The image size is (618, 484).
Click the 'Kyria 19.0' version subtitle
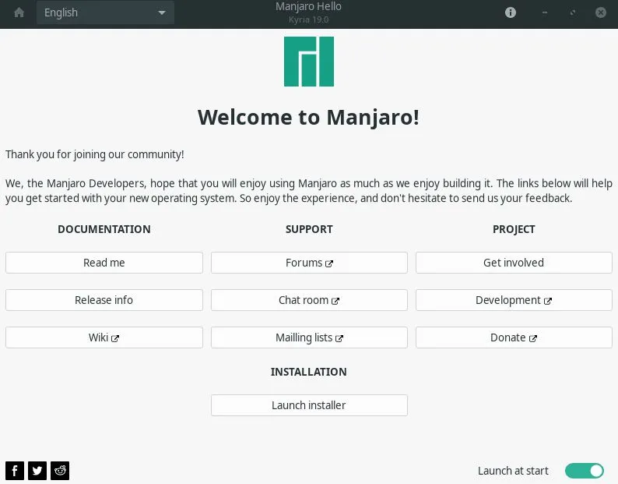point(308,19)
